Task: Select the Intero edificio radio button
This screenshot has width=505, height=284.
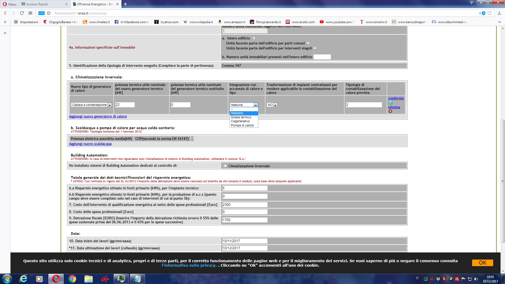Action: coord(254,38)
